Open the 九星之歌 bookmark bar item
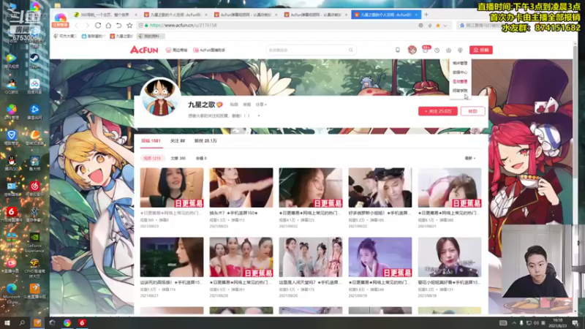 (122, 36)
